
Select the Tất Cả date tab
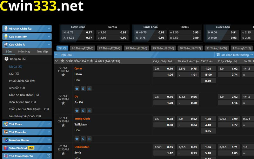tap(62, 48)
